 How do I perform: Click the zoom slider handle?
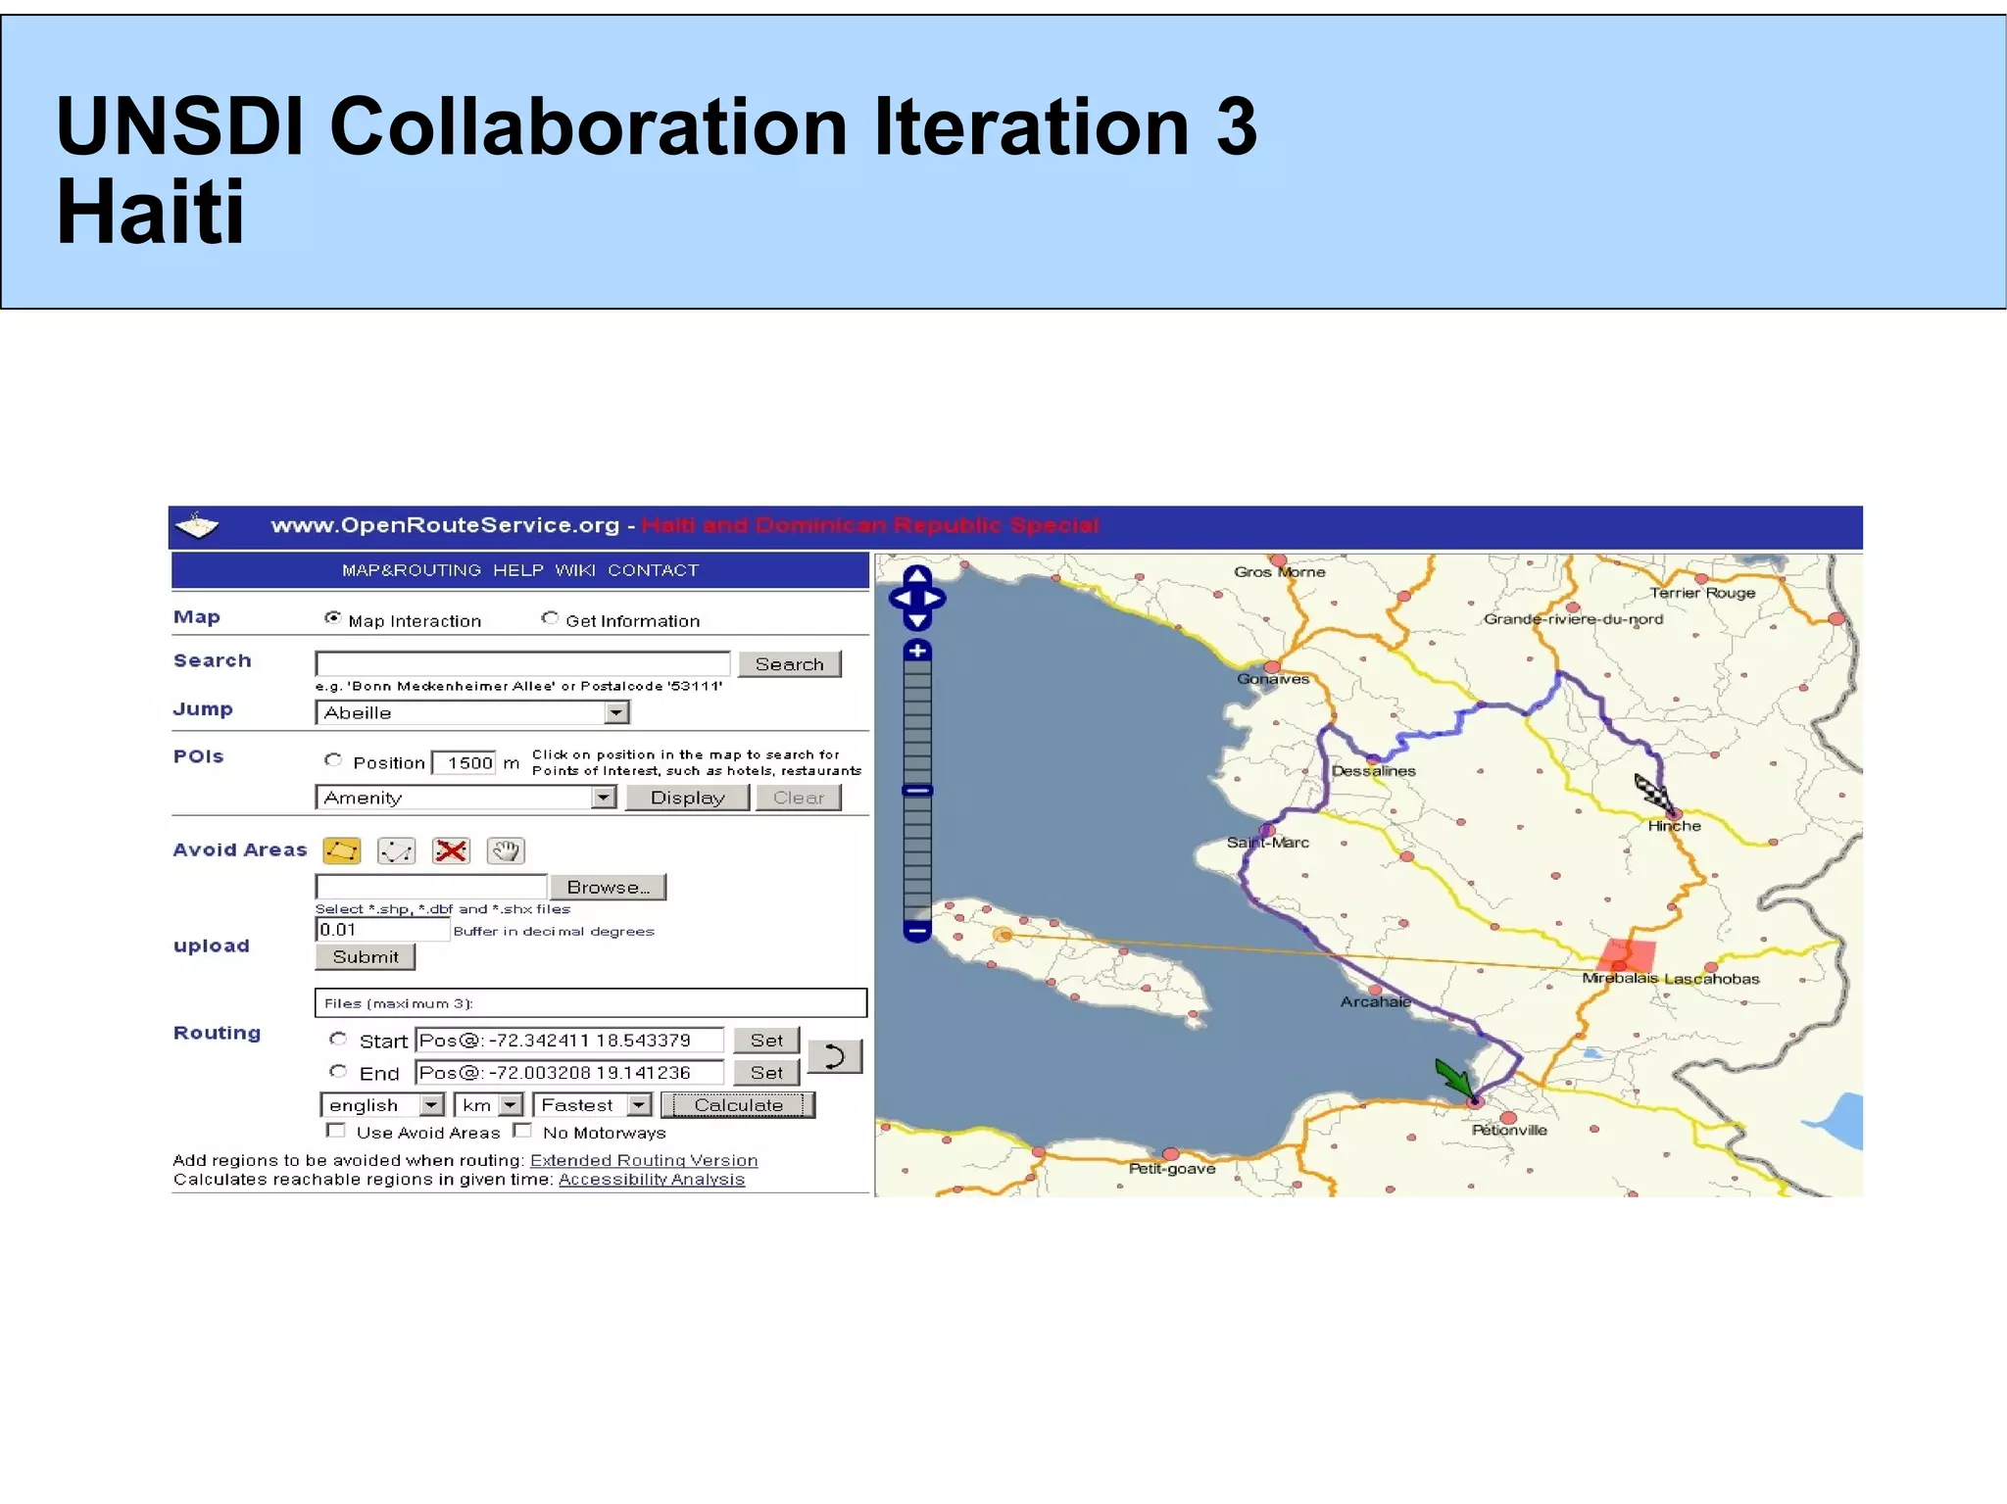tap(917, 790)
